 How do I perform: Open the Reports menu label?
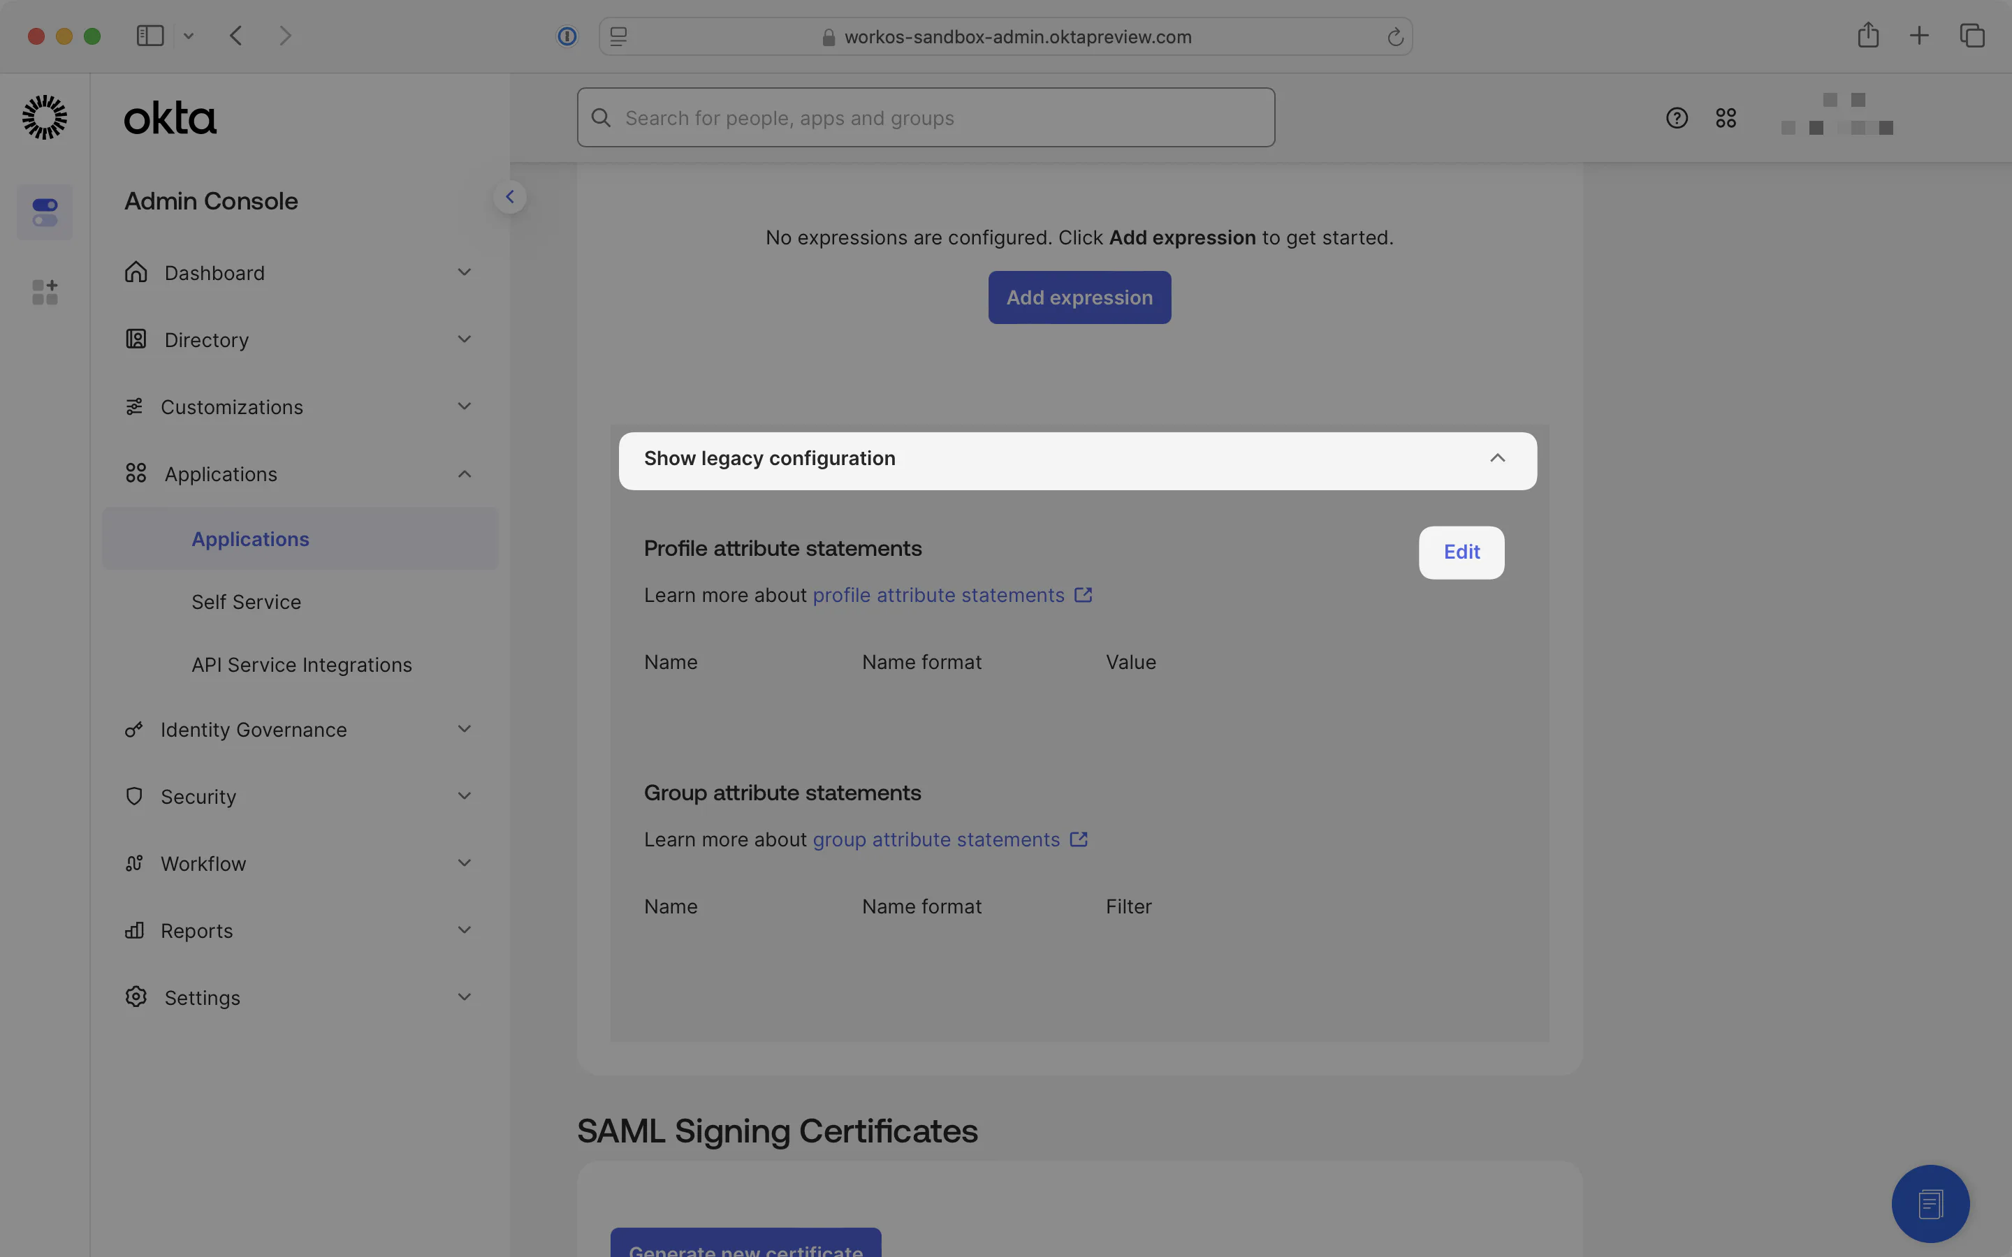pyautogui.click(x=197, y=930)
